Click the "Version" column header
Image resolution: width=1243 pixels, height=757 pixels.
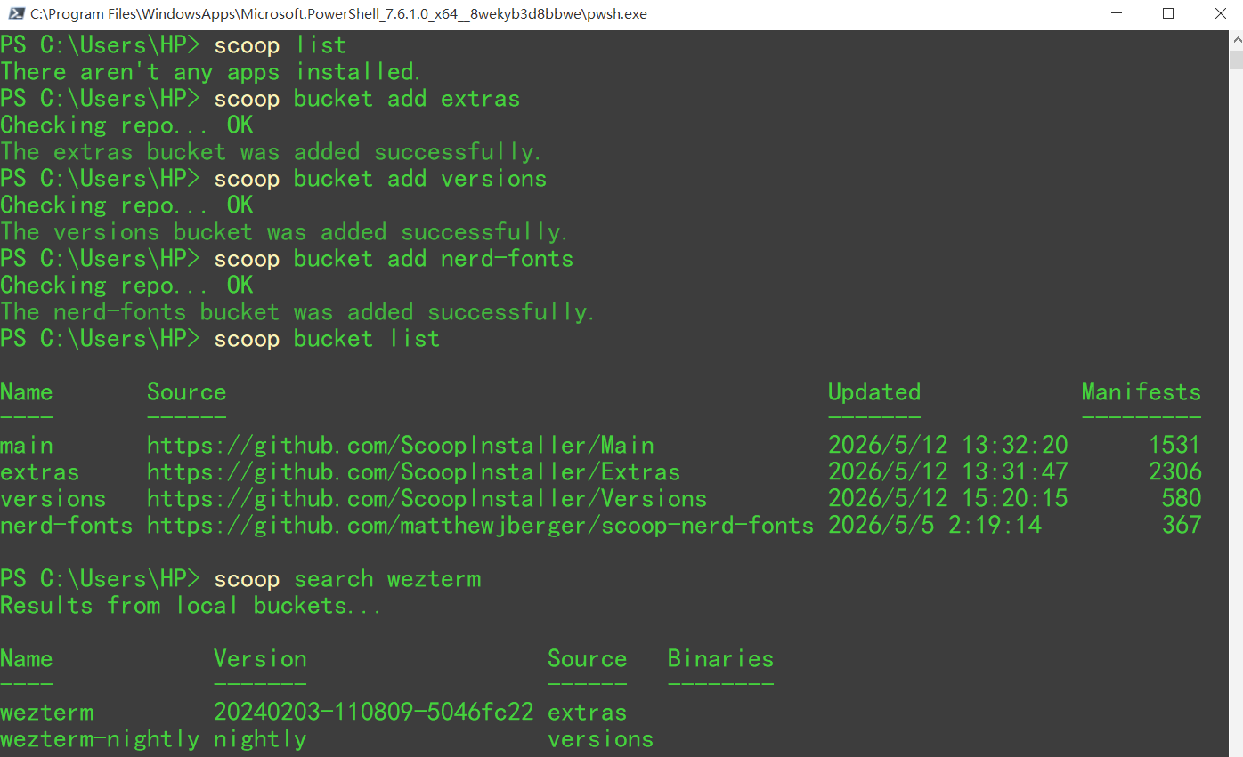point(260,659)
